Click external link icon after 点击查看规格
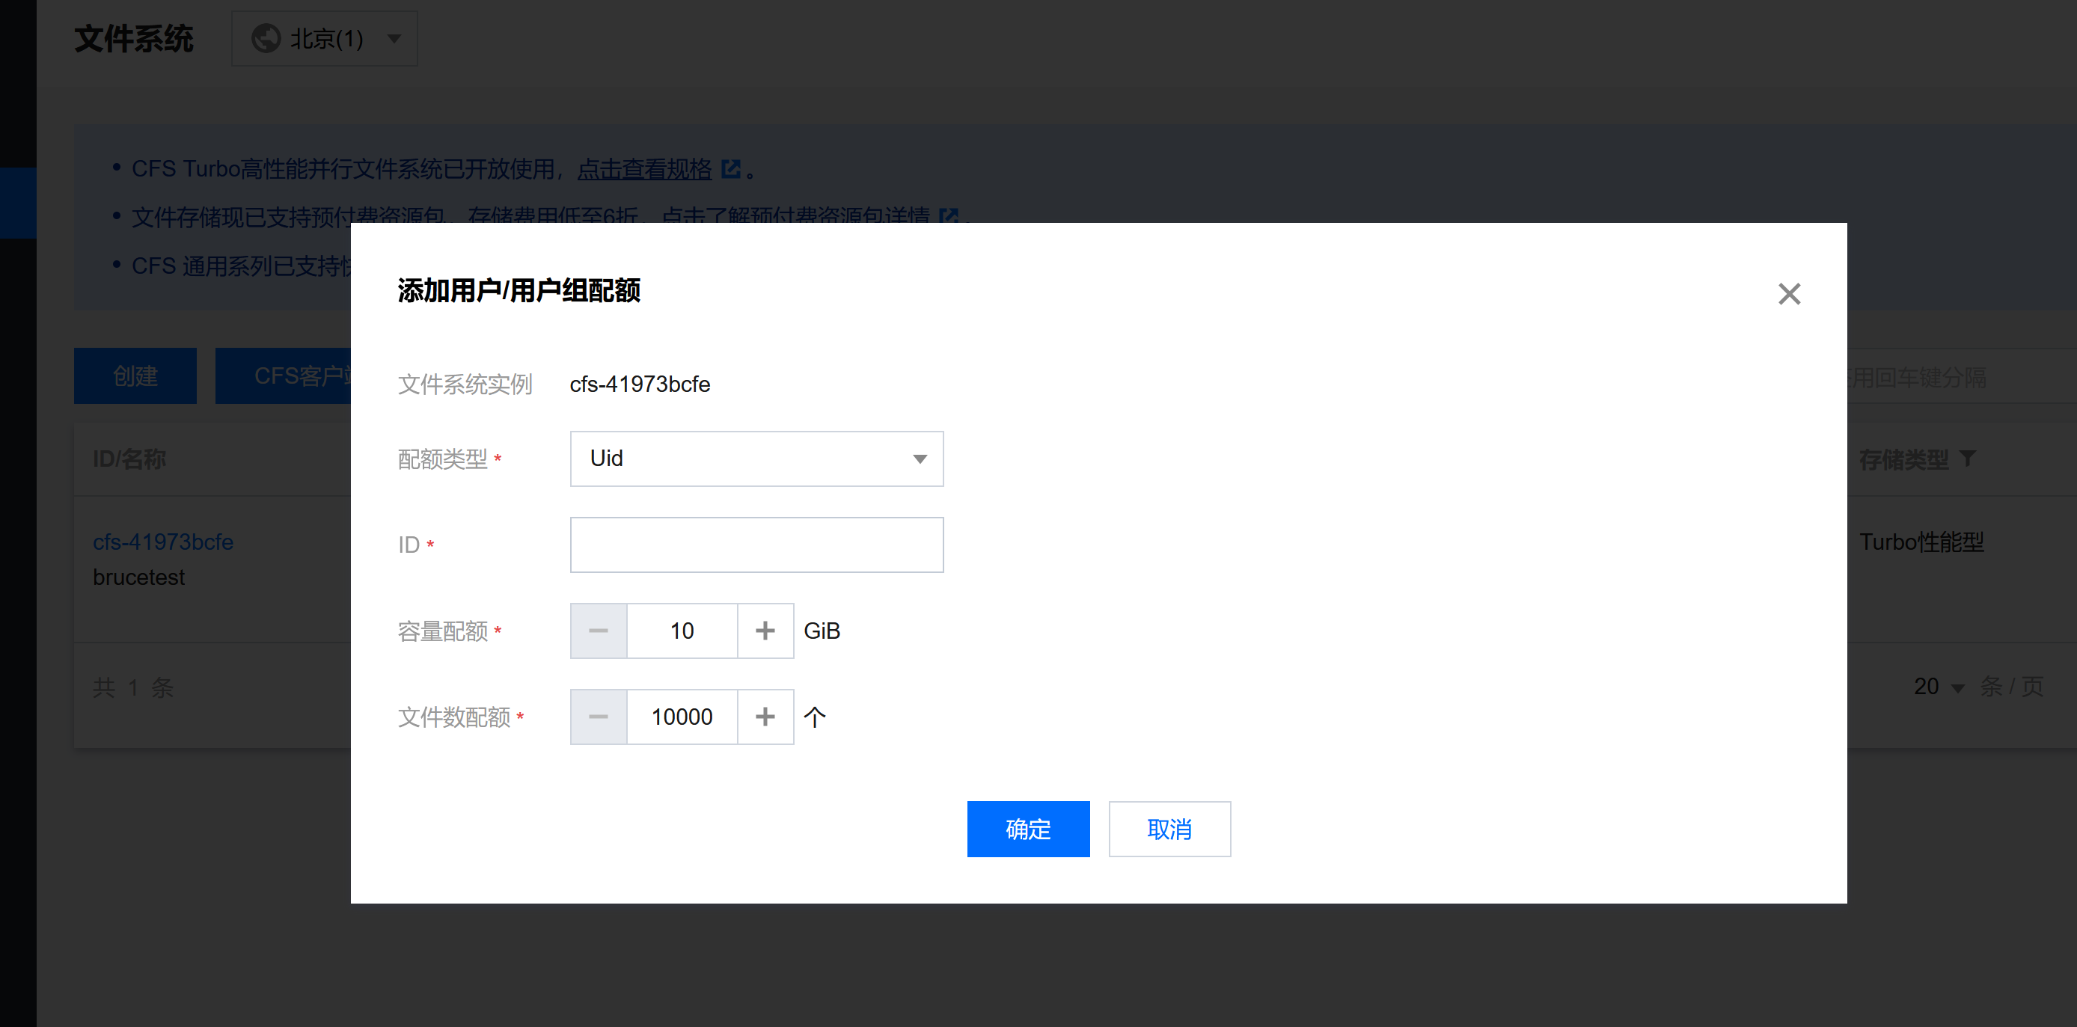 click(730, 169)
